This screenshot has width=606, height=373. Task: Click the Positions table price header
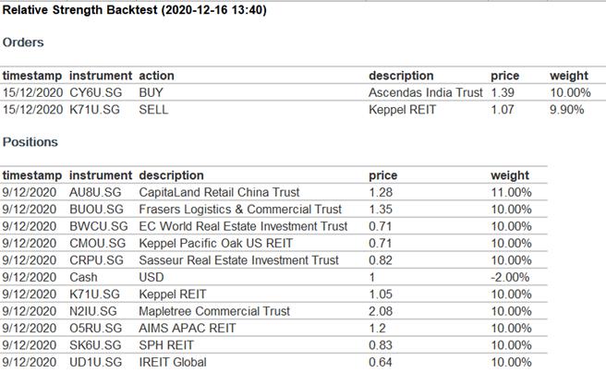point(382,175)
